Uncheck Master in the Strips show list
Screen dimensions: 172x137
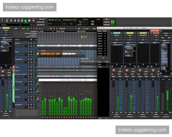click(105, 34)
